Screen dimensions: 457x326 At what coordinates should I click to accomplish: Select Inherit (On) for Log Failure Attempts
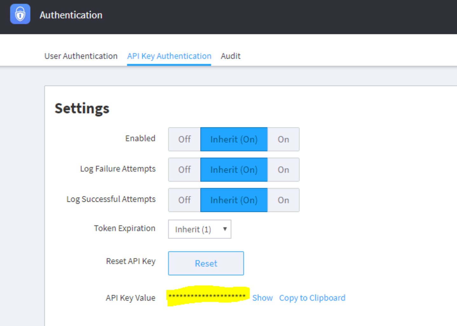(x=234, y=170)
